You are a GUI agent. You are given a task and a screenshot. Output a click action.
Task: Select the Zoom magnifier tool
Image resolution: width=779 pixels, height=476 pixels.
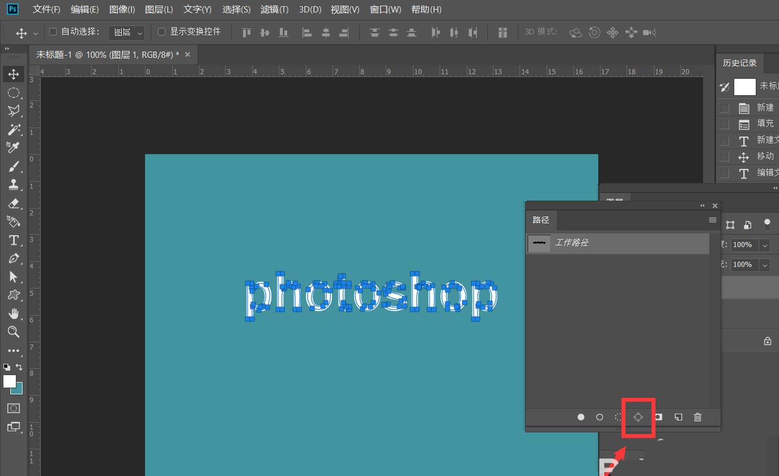(x=14, y=331)
